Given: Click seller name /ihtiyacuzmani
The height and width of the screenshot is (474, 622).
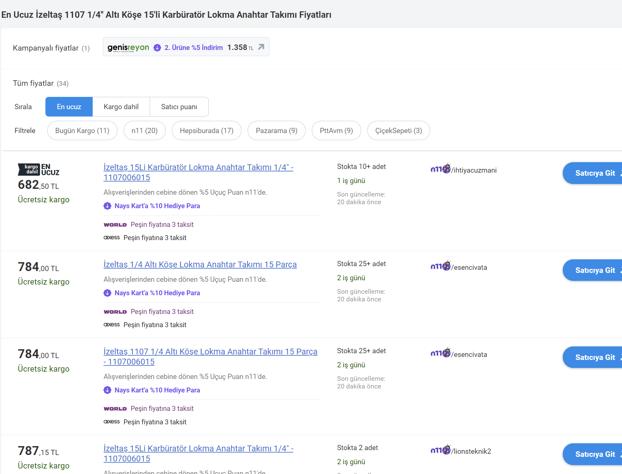Looking at the screenshot, I should [x=474, y=170].
